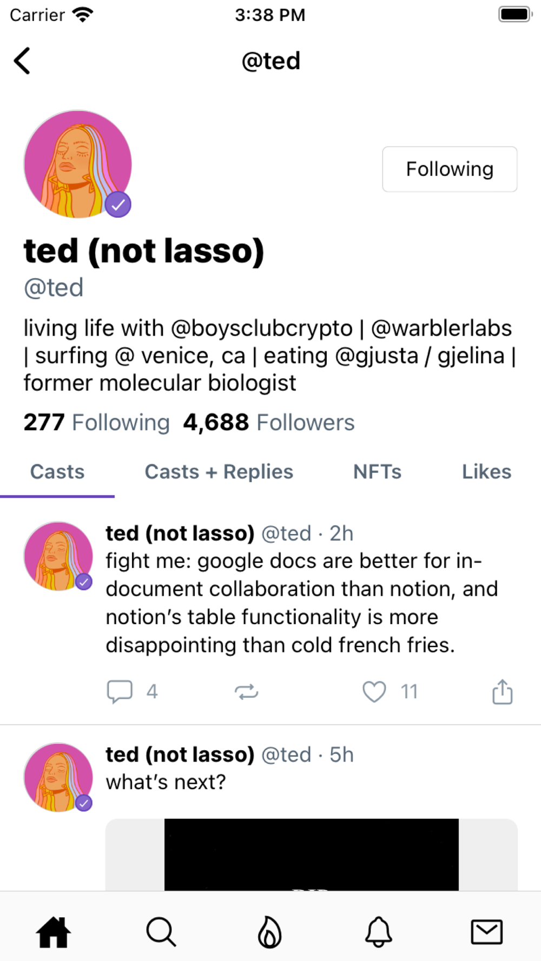Open messages envelope icon
The height and width of the screenshot is (961, 541).
(x=487, y=932)
